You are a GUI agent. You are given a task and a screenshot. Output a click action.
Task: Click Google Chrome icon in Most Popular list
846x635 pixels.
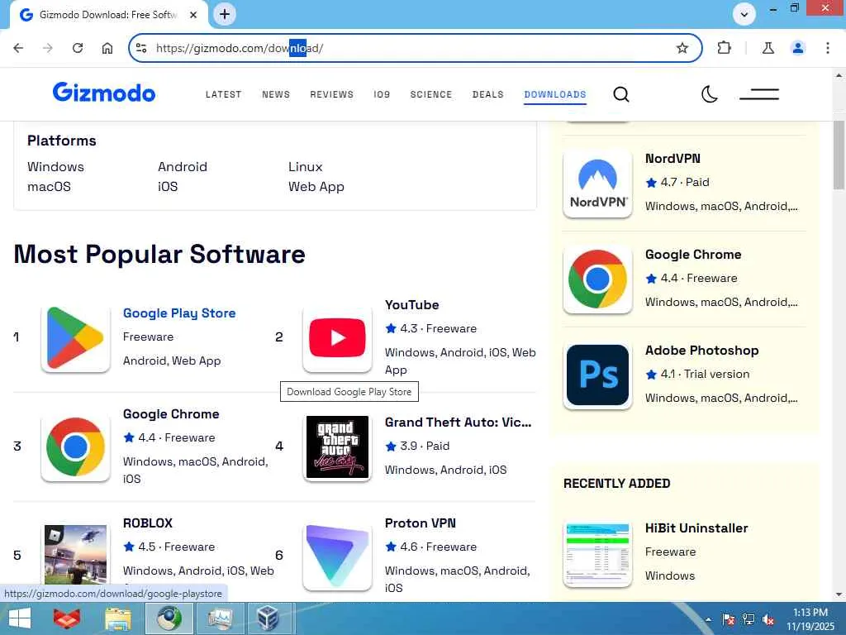point(75,446)
